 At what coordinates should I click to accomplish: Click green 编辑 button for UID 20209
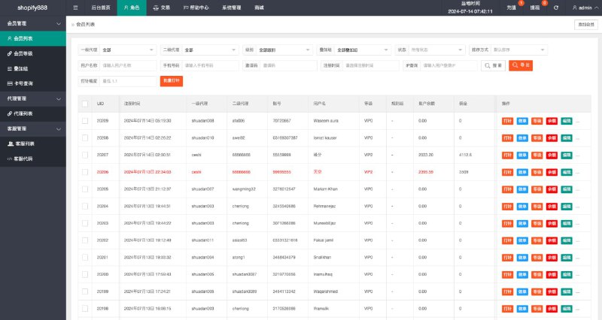click(567, 121)
